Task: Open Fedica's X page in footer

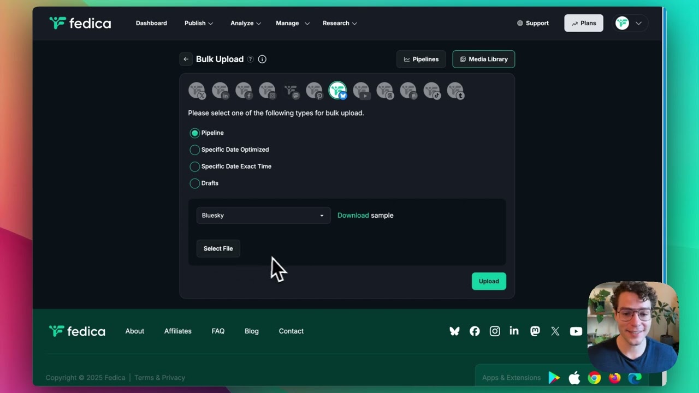Action: tap(555, 331)
